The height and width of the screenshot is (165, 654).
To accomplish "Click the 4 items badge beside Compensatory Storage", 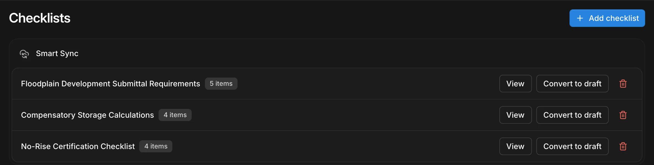I will point(175,115).
